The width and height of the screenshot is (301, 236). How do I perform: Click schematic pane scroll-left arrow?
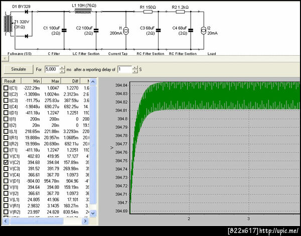[5, 58]
